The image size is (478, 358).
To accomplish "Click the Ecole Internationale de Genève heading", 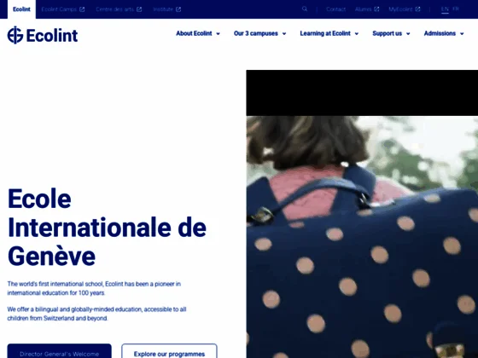I will (x=107, y=228).
